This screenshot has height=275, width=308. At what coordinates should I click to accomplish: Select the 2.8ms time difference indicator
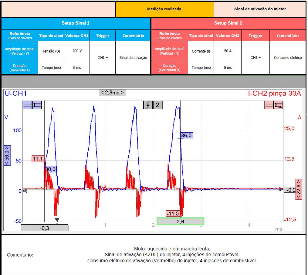point(112,93)
